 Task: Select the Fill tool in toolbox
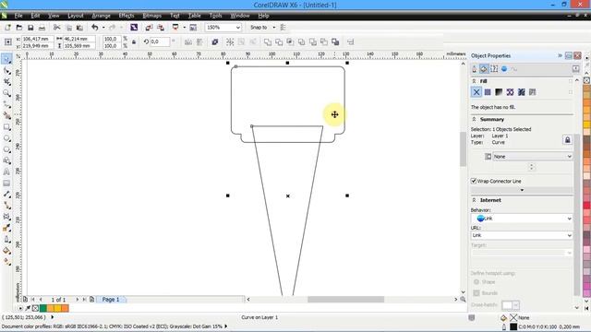(6, 251)
